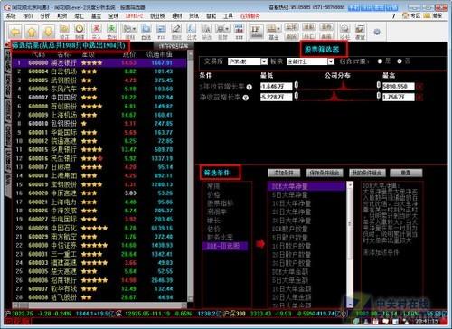Open the 系统 menu
The width and height of the screenshot is (452, 329).
tap(11, 15)
